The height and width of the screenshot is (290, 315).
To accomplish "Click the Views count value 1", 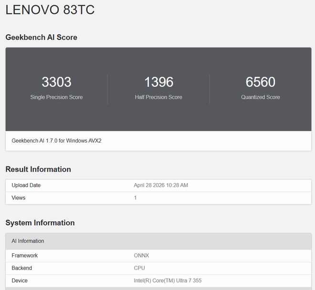I will click(136, 198).
